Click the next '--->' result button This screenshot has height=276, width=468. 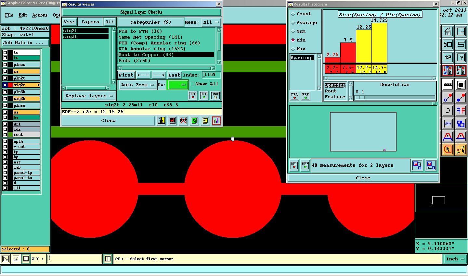pos(159,75)
